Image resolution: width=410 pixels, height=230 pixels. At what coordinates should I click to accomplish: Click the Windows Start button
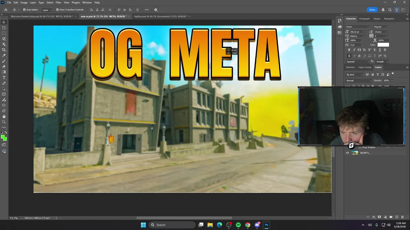(143, 225)
